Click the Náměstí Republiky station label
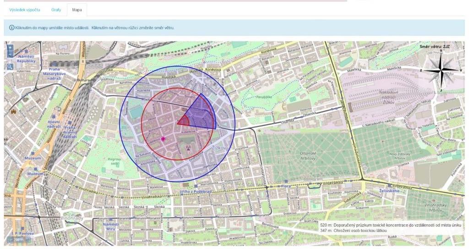Screen dimensions: 469x249 [26, 59]
